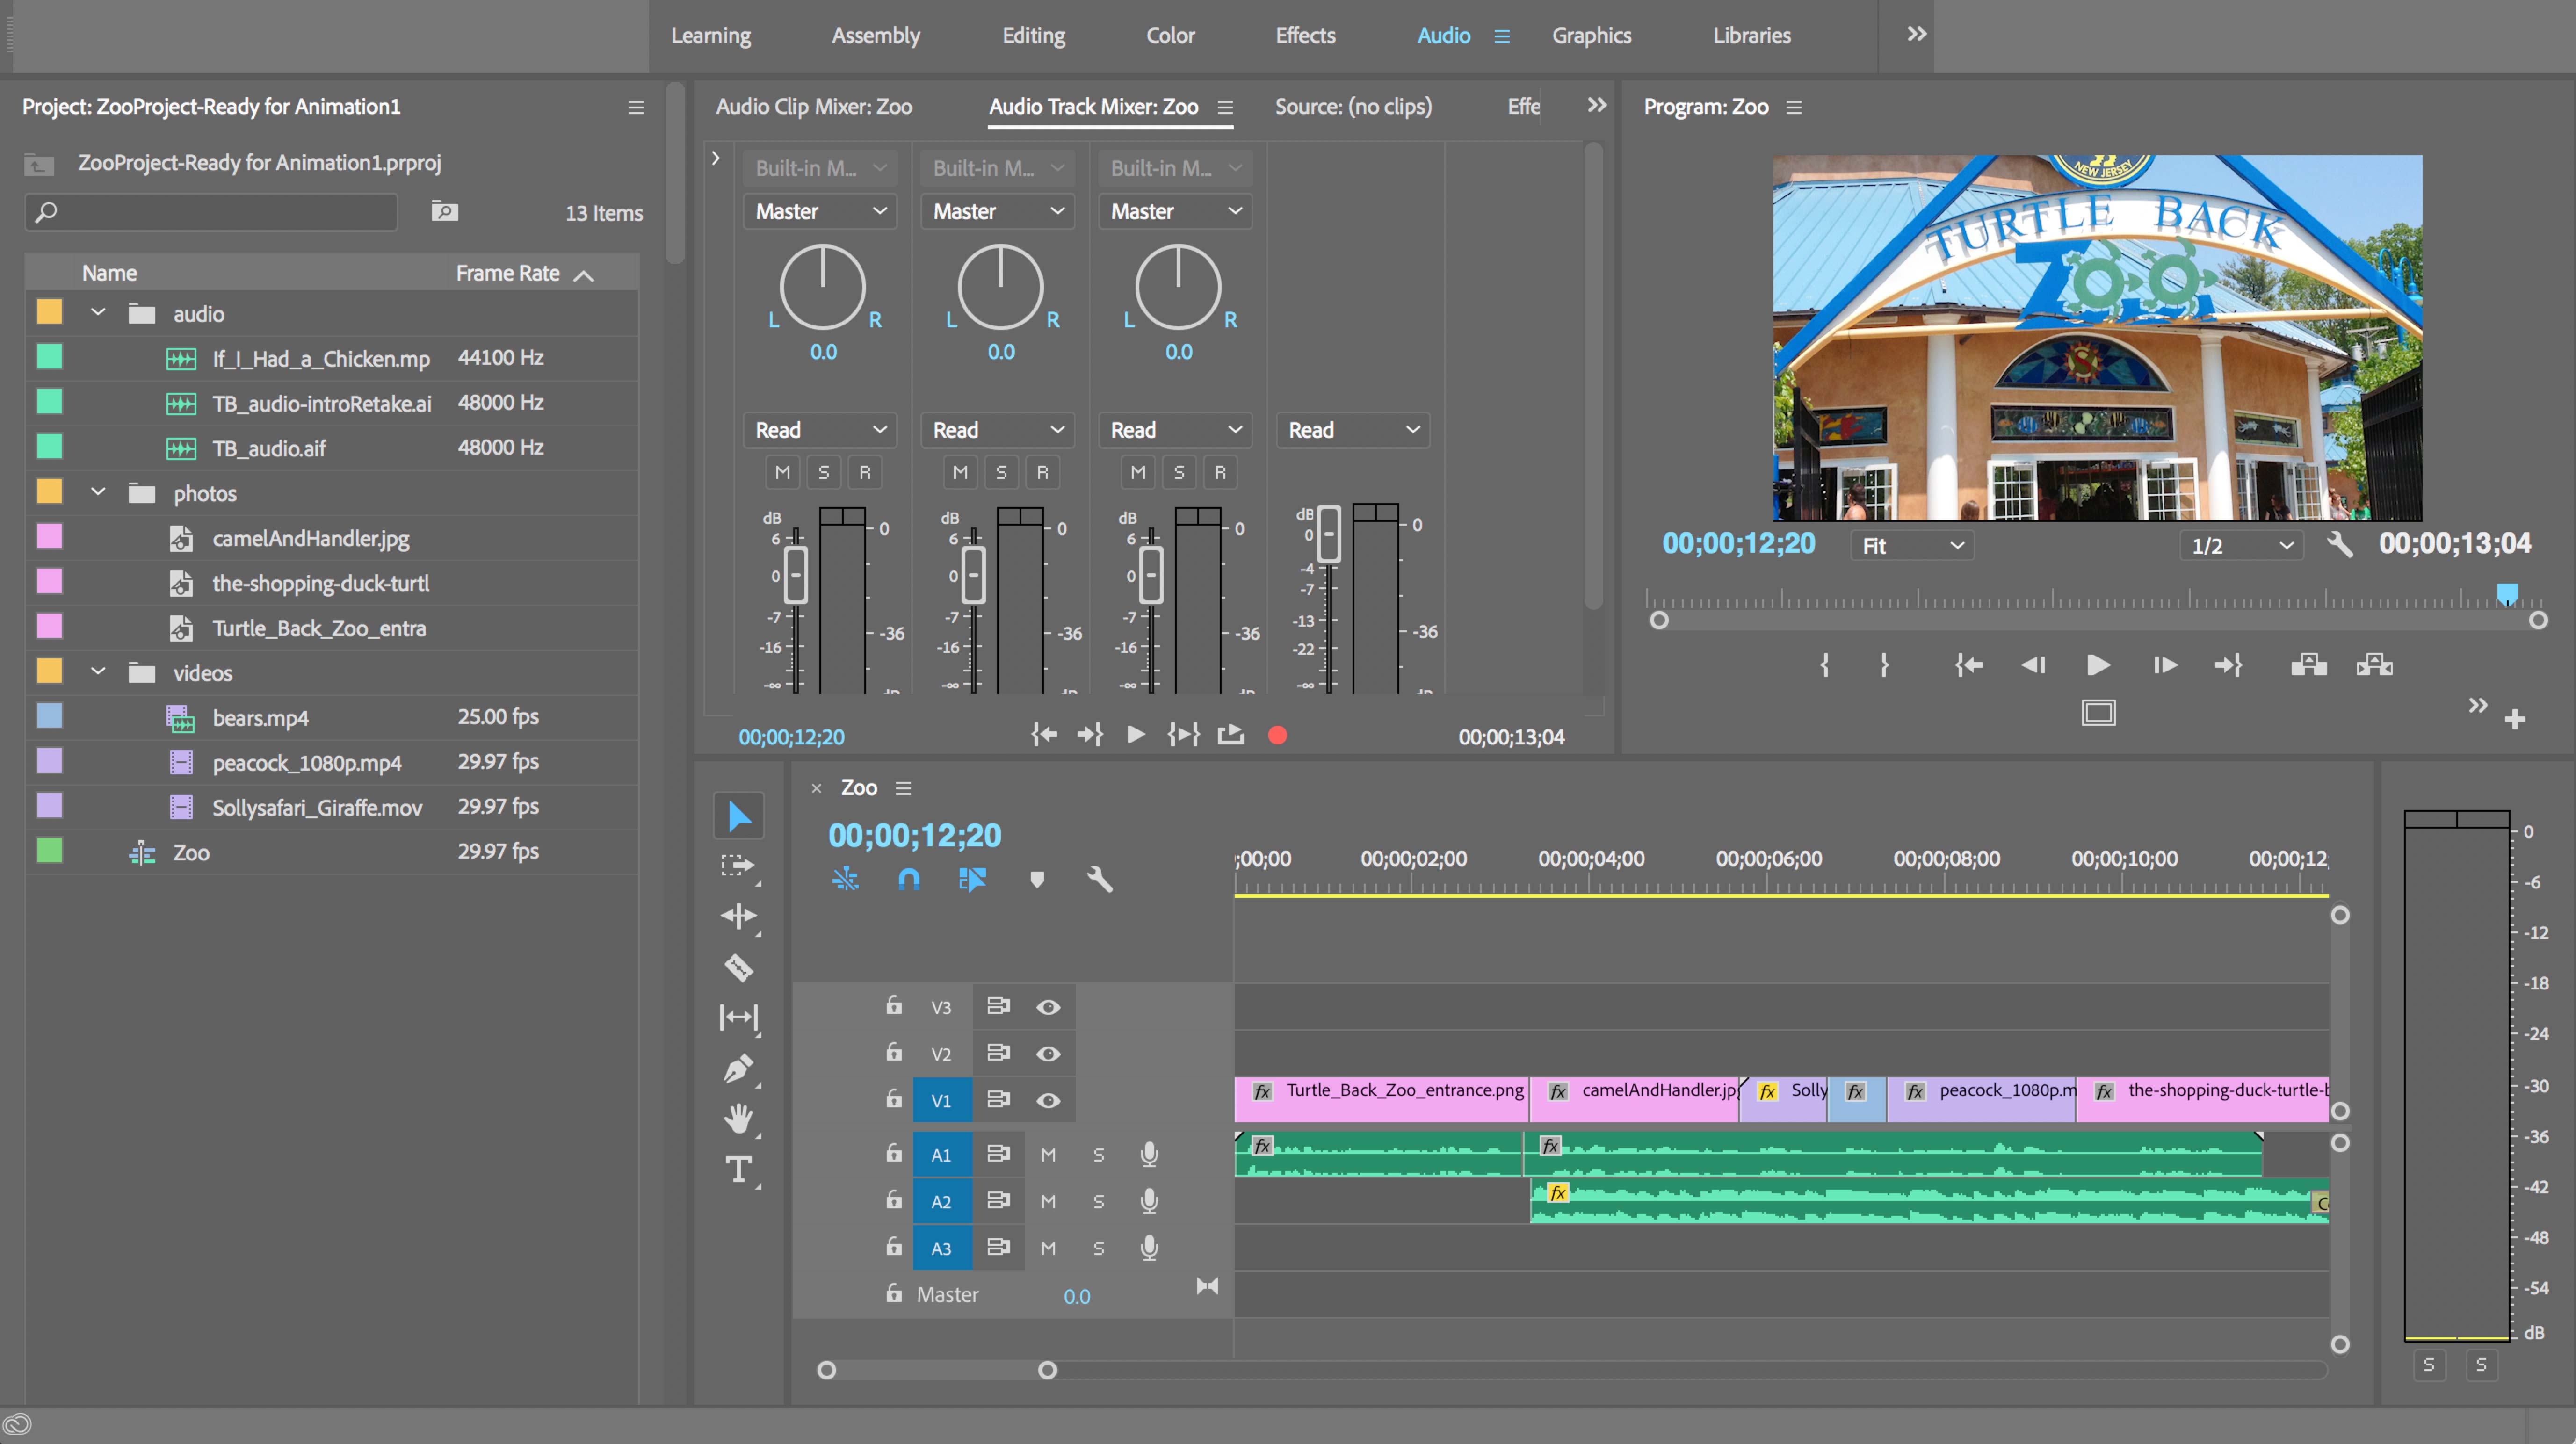Mute the A1 track in timeline
Viewport: 2576px width, 1444px height.
(1048, 1155)
